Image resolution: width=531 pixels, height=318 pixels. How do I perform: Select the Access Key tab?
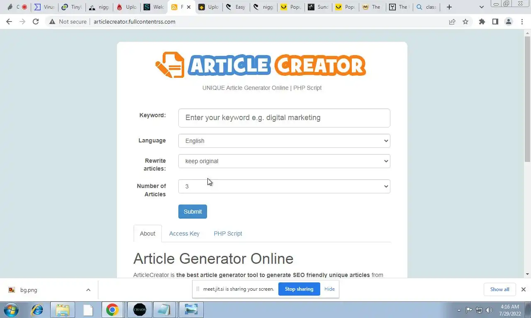pos(184,234)
